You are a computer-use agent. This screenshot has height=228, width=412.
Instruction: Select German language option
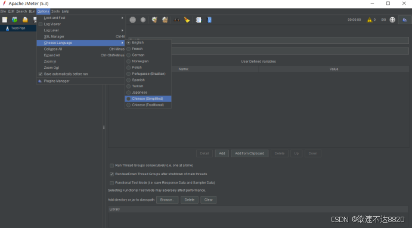(x=148, y=55)
